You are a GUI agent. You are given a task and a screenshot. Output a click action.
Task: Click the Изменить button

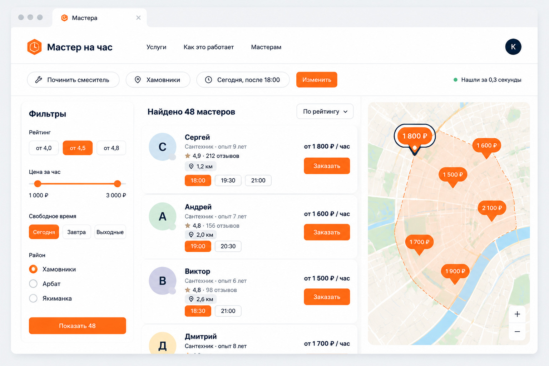317,80
